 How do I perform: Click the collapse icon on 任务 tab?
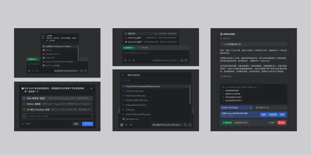pyautogui.click(x=251, y=108)
